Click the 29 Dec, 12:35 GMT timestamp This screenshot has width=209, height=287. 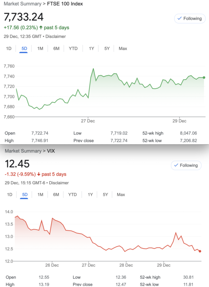23,37
